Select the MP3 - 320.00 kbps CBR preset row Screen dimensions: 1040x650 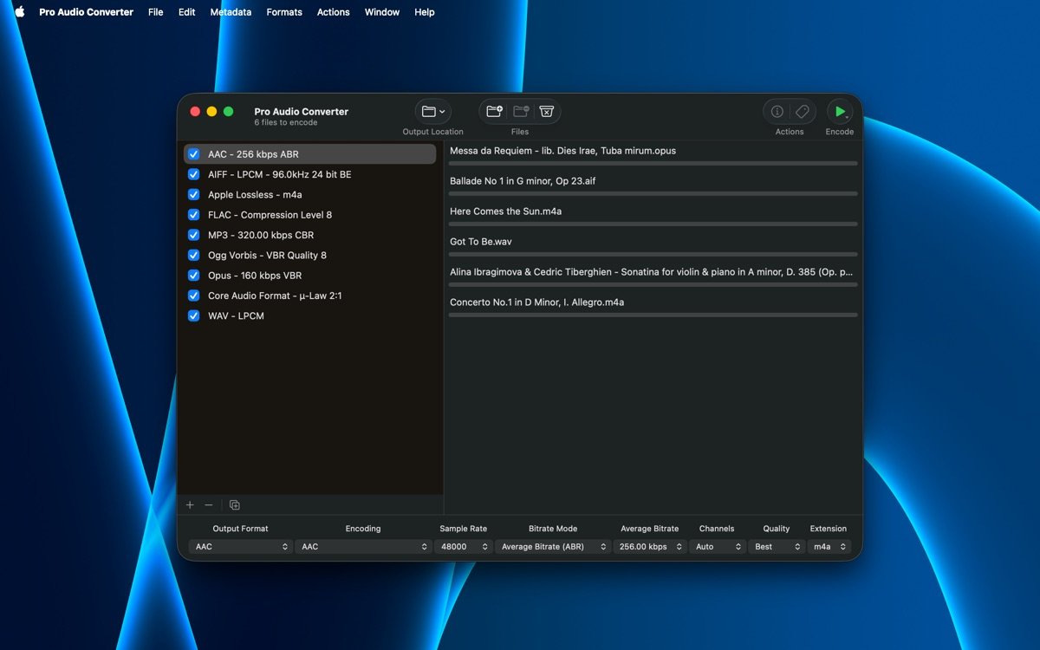pos(309,235)
